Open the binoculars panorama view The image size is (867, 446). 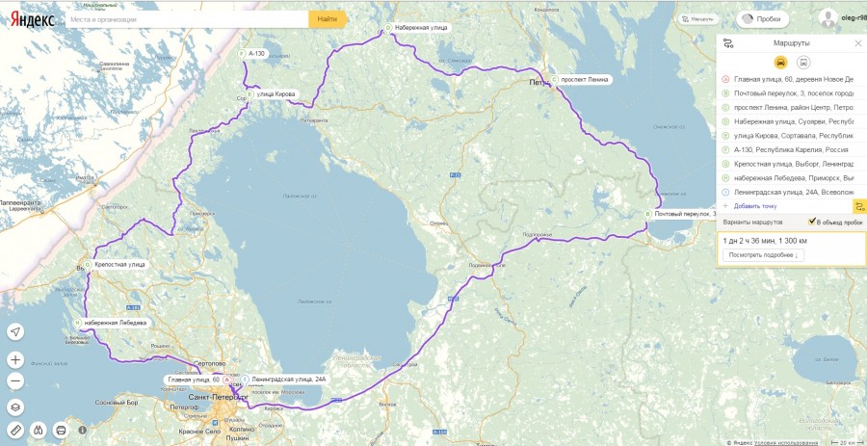coord(39,430)
